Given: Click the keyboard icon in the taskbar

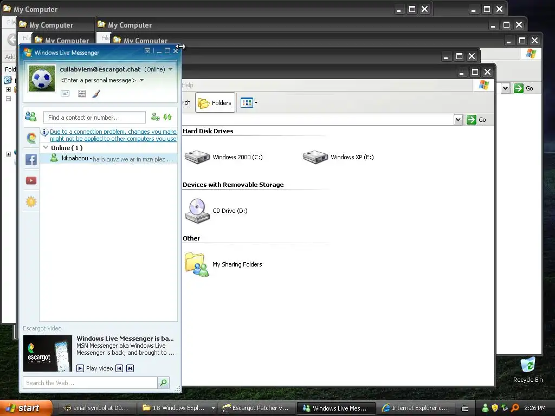Looking at the screenshot, I should point(465,408).
